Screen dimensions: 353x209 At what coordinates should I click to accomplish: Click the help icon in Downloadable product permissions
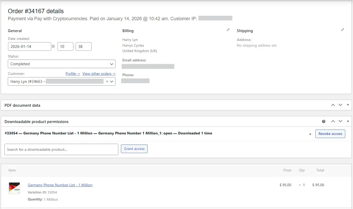tap(323, 121)
